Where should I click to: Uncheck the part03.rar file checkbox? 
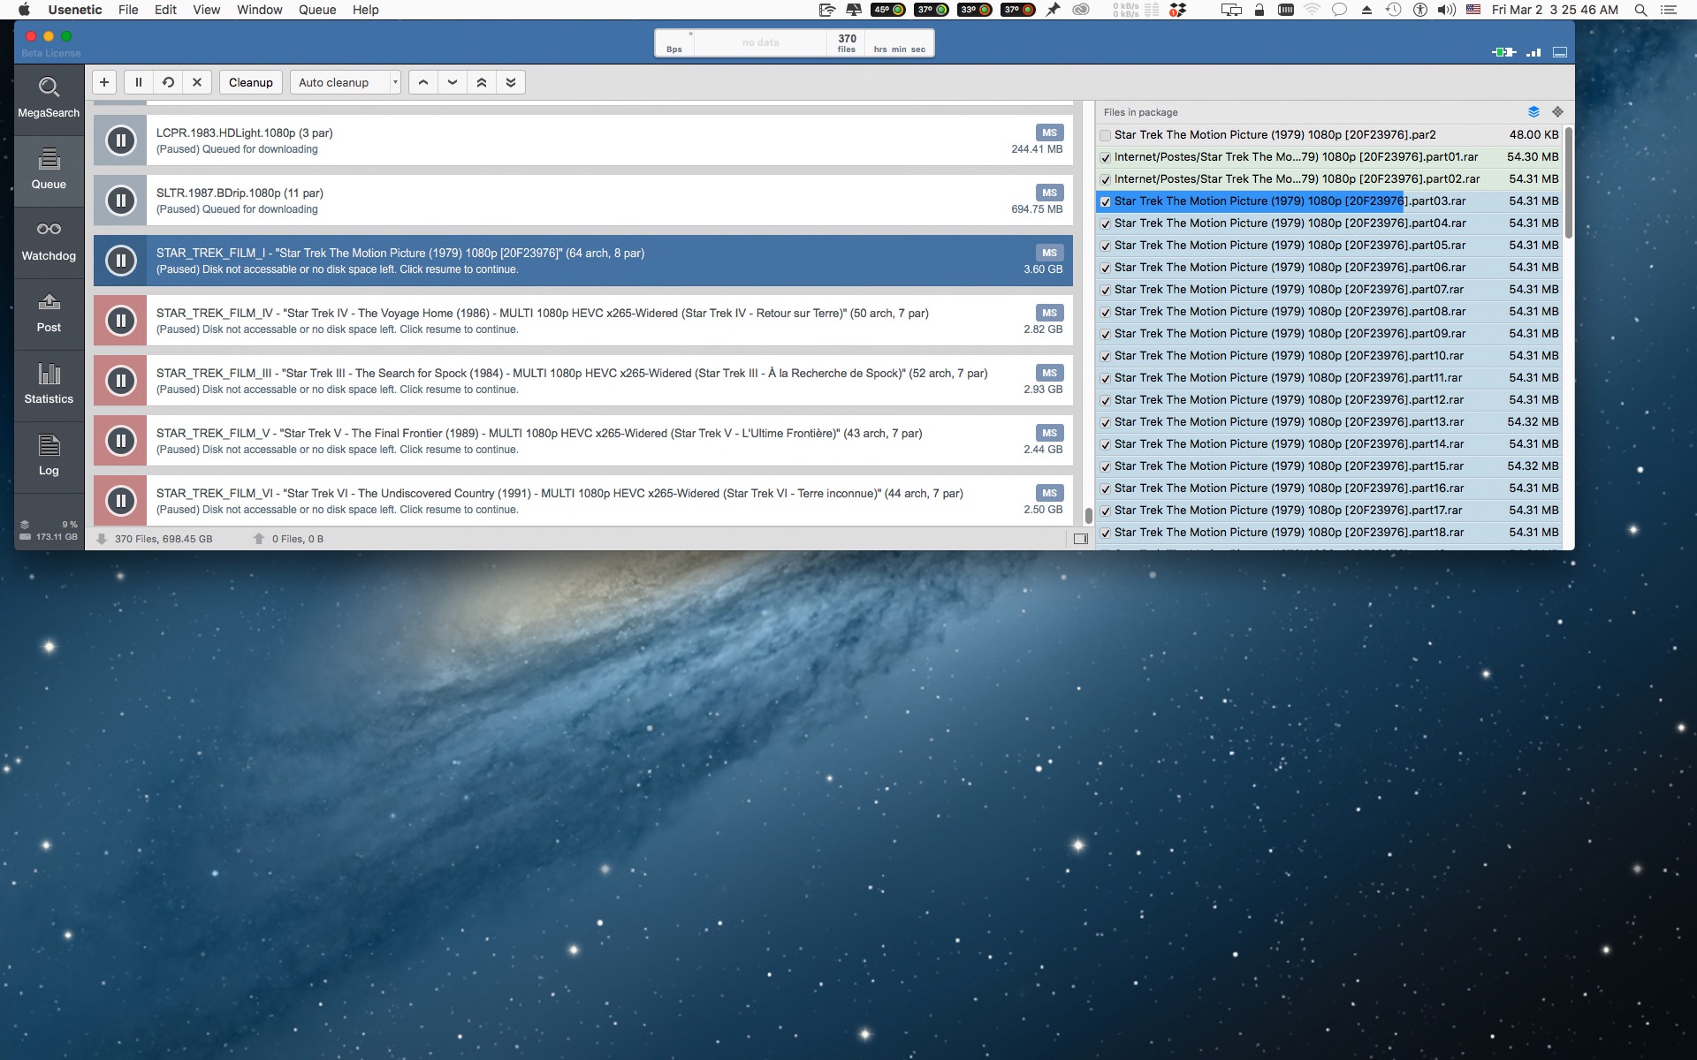coord(1105,201)
